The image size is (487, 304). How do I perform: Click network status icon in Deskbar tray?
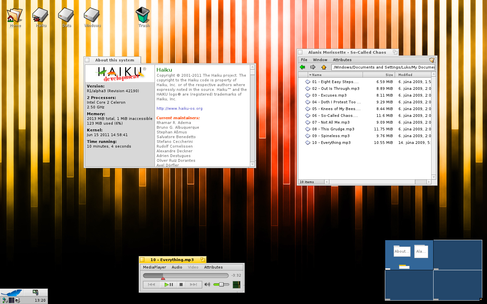(5, 300)
